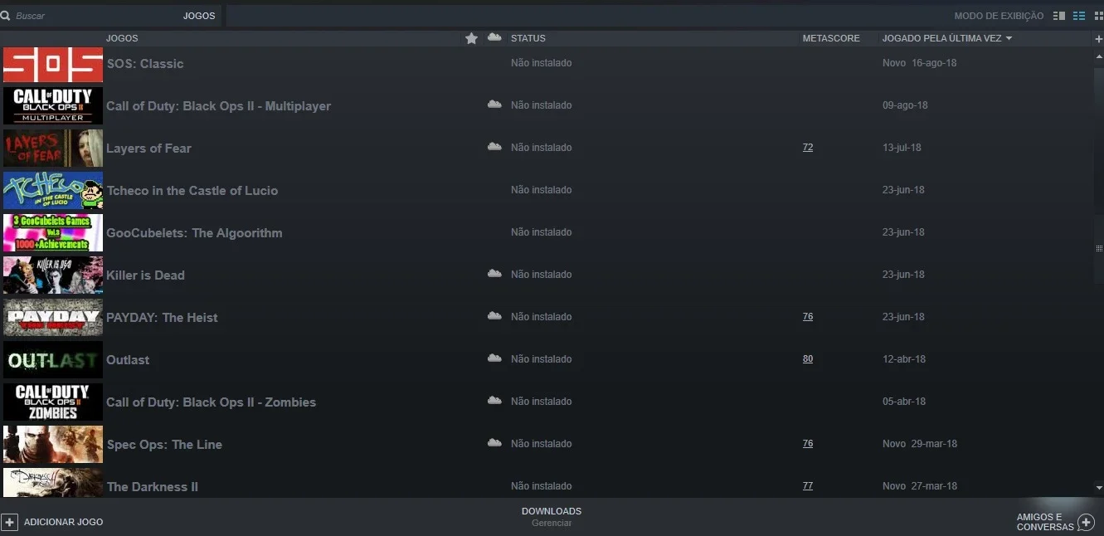
Task: Click cloud icon for Spec Ops: The Line
Action: pos(494,443)
